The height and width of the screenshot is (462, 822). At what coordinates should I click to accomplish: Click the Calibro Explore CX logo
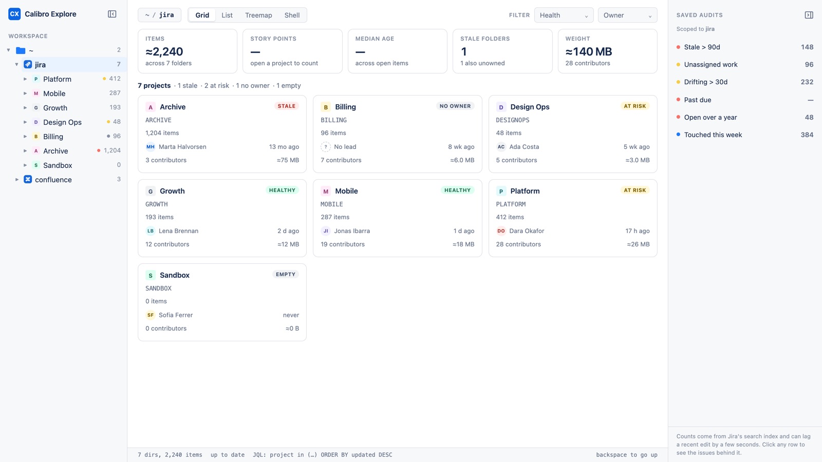(14, 14)
